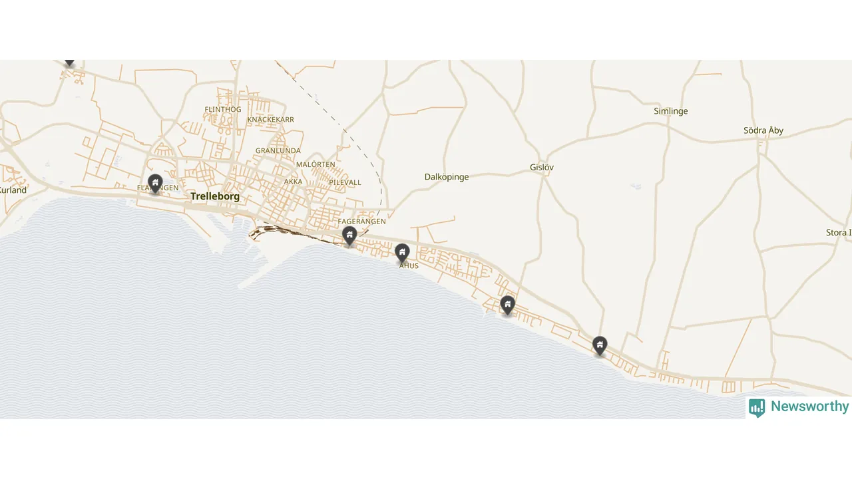Select the Kurland label at left edge
This screenshot has height=479, width=852.
(x=13, y=190)
